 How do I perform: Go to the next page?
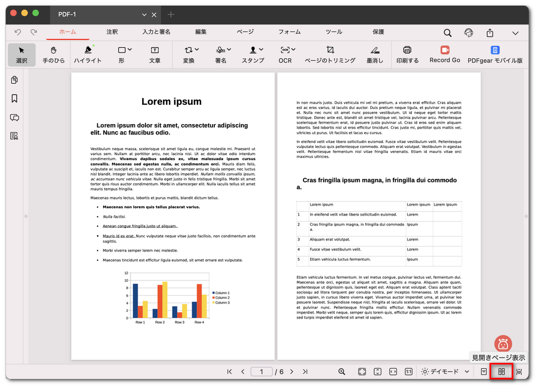coord(290,372)
